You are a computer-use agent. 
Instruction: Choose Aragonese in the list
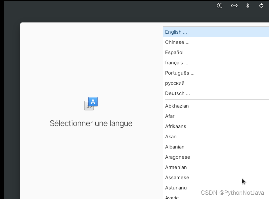pyautogui.click(x=216, y=157)
